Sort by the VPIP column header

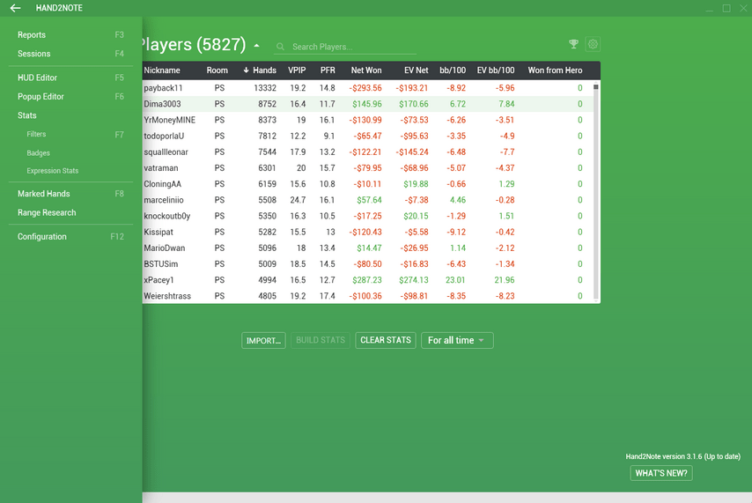point(297,70)
